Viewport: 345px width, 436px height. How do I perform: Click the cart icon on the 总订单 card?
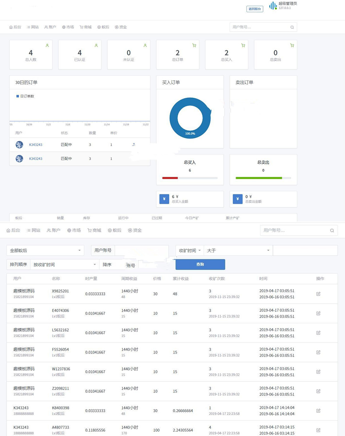tap(194, 46)
